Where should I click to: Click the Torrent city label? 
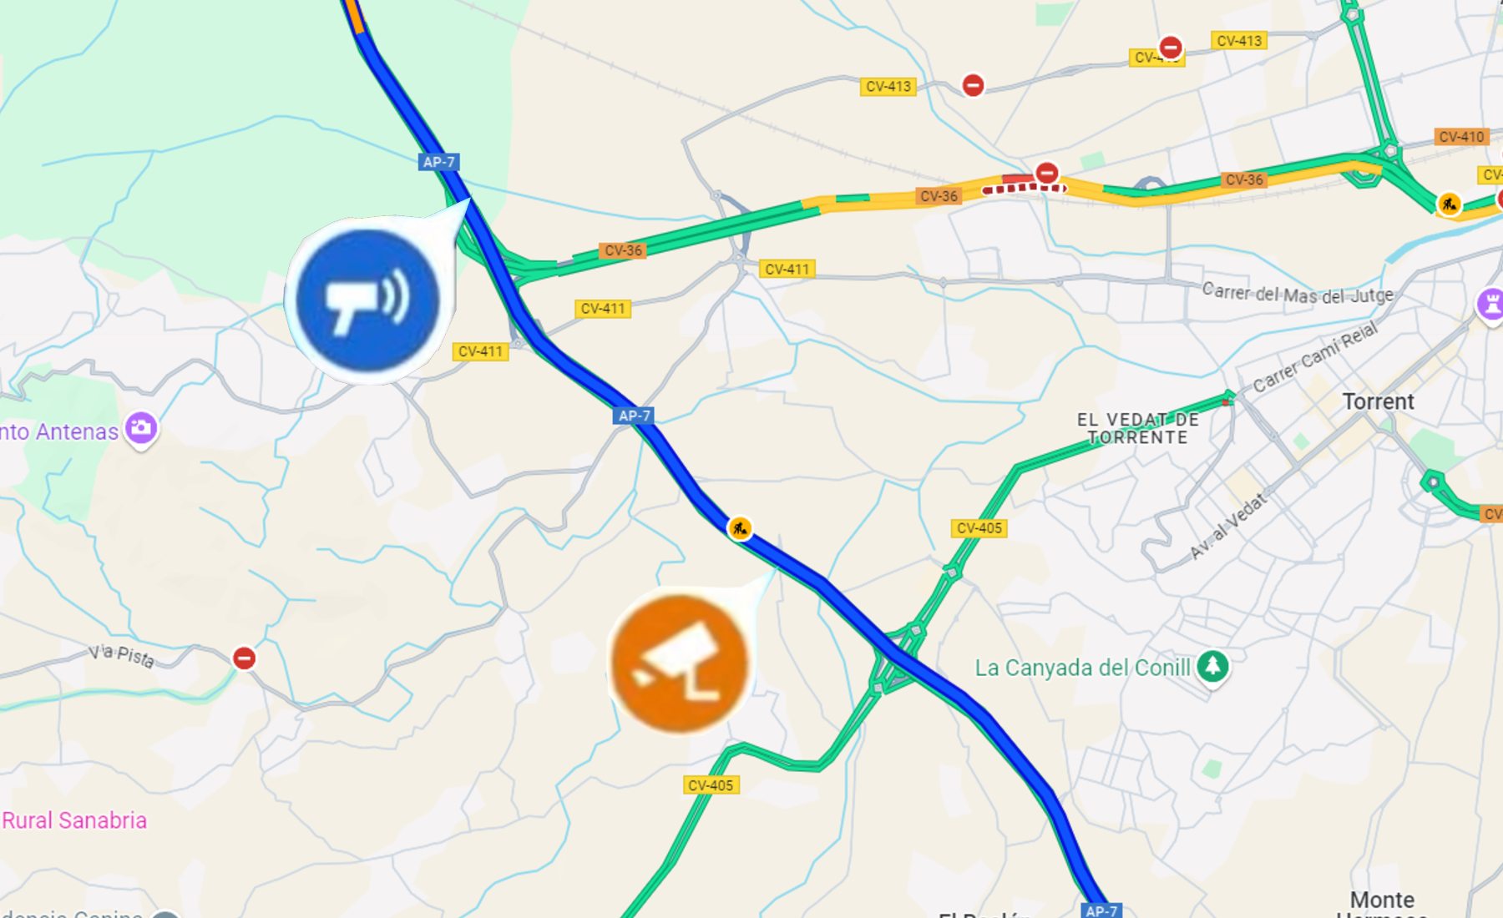pos(1378,401)
